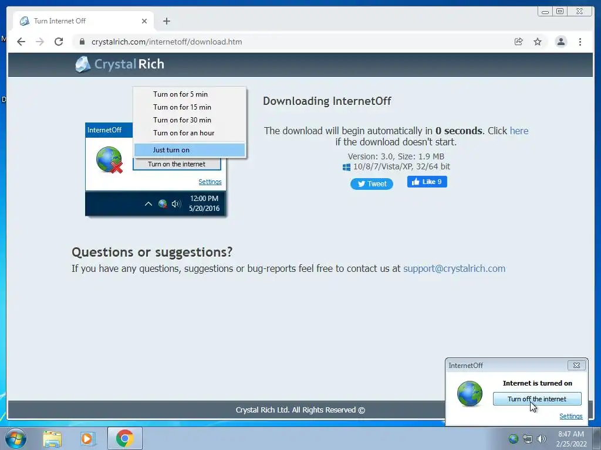This screenshot has width=601, height=450.
Task: Click the share page icon in address bar
Action: click(518, 42)
